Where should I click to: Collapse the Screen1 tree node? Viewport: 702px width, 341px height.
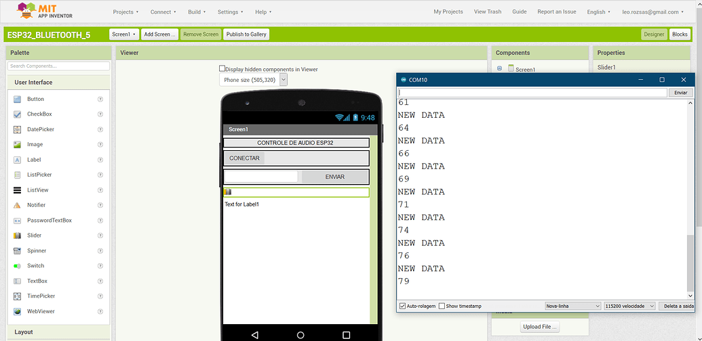coord(500,69)
